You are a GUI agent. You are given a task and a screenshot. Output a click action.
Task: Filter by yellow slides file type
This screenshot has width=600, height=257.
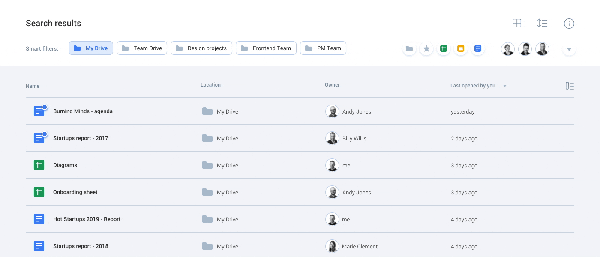pos(461,49)
